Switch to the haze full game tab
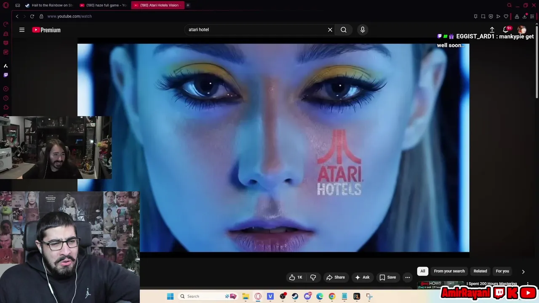This screenshot has height=303, width=539. 104,5
